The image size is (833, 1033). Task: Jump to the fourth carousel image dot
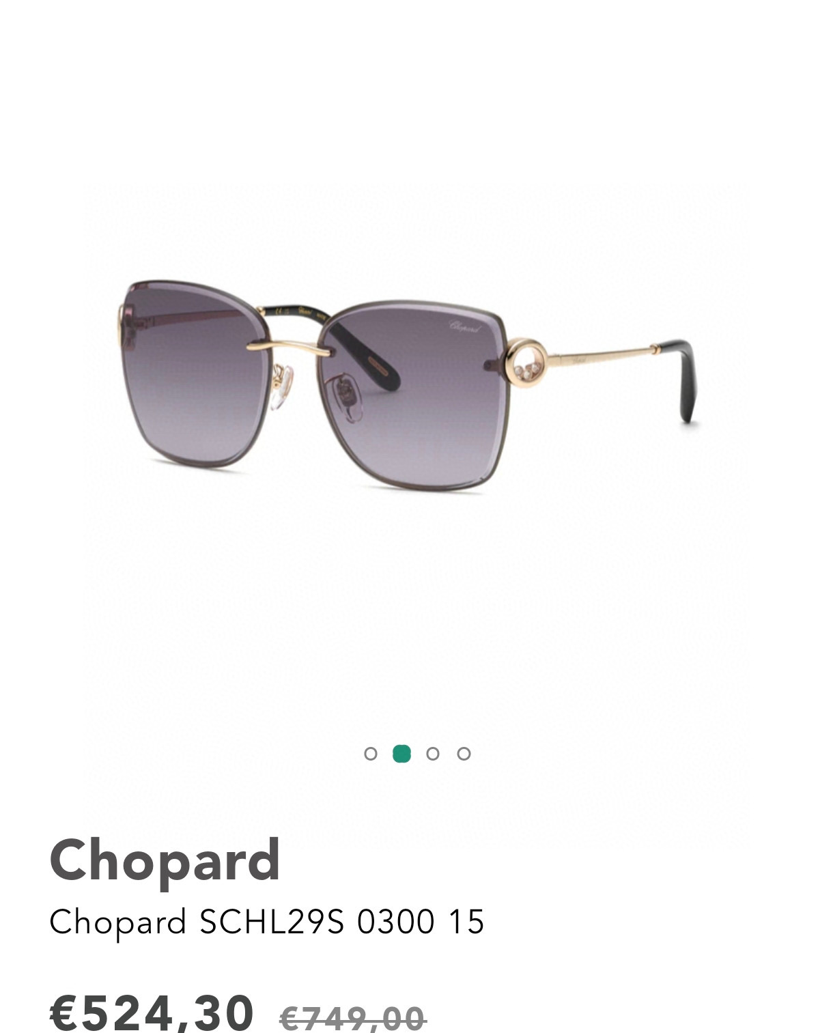(464, 754)
